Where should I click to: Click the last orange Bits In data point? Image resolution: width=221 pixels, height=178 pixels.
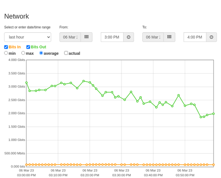(213, 165)
